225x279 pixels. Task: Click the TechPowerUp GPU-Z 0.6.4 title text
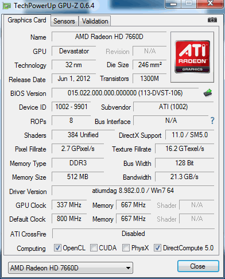pos(54,6)
